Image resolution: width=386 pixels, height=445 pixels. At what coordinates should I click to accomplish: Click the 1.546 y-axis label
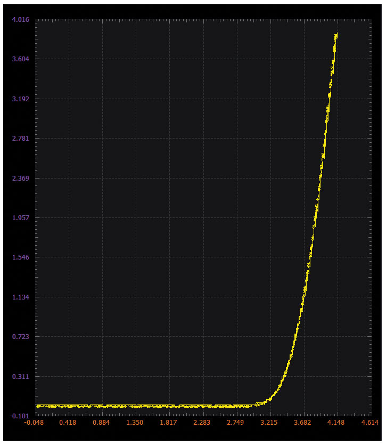click(x=20, y=257)
